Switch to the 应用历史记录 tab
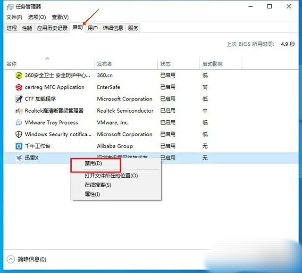Screen dimensions: 302x273 pyautogui.click(x=52, y=28)
